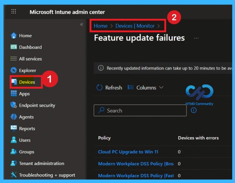Click the Refresh button label
Viewport: 235px width, 183px height.
point(114,88)
